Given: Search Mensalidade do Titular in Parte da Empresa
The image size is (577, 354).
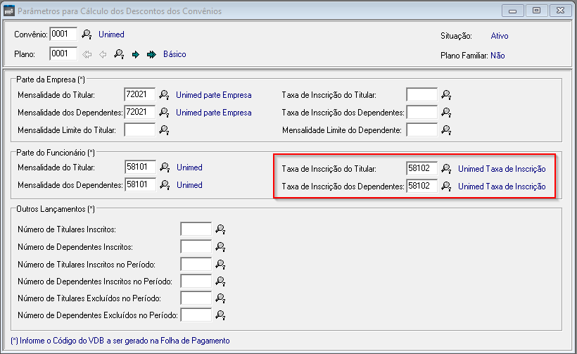Looking at the screenshot, I should coord(164,94).
